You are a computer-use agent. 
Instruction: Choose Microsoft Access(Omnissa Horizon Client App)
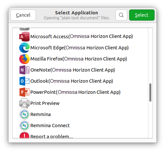[82, 37]
